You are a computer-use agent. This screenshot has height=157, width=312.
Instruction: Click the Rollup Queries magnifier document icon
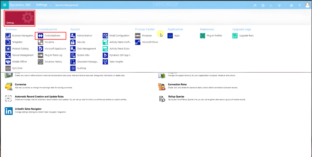(162, 99)
